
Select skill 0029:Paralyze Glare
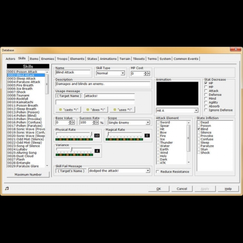pyautogui.click(x=26, y=166)
